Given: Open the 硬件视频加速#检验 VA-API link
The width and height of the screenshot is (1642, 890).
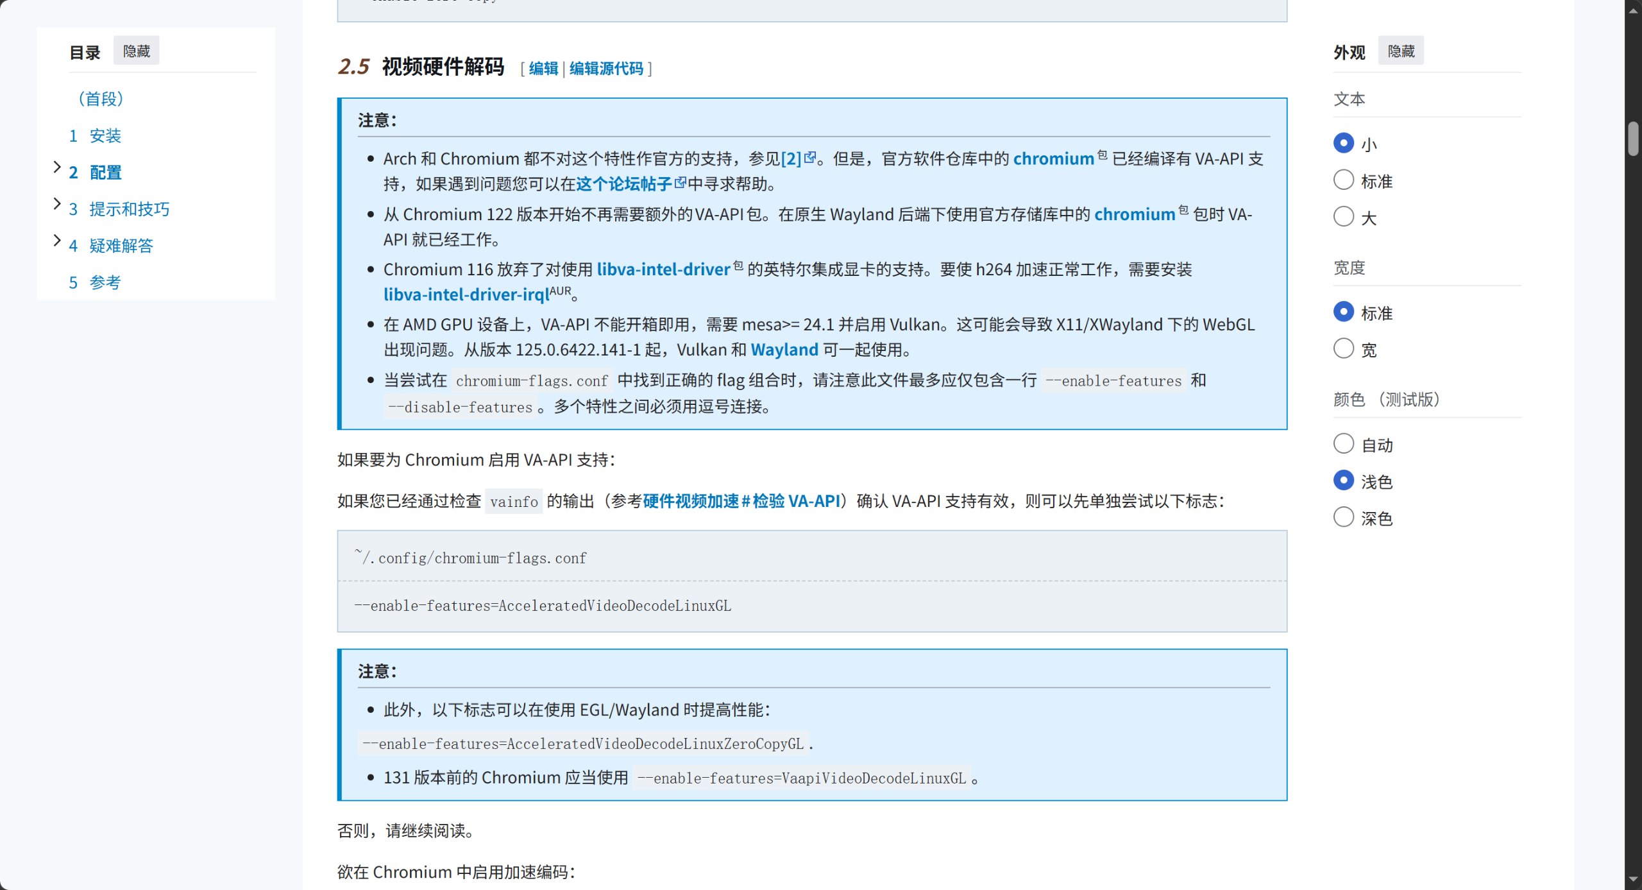Looking at the screenshot, I should tap(741, 501).
